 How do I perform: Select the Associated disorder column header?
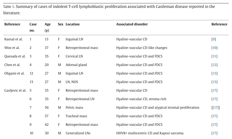coord(132,24)
